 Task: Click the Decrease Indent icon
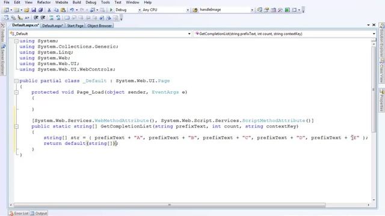pos(36,17)
